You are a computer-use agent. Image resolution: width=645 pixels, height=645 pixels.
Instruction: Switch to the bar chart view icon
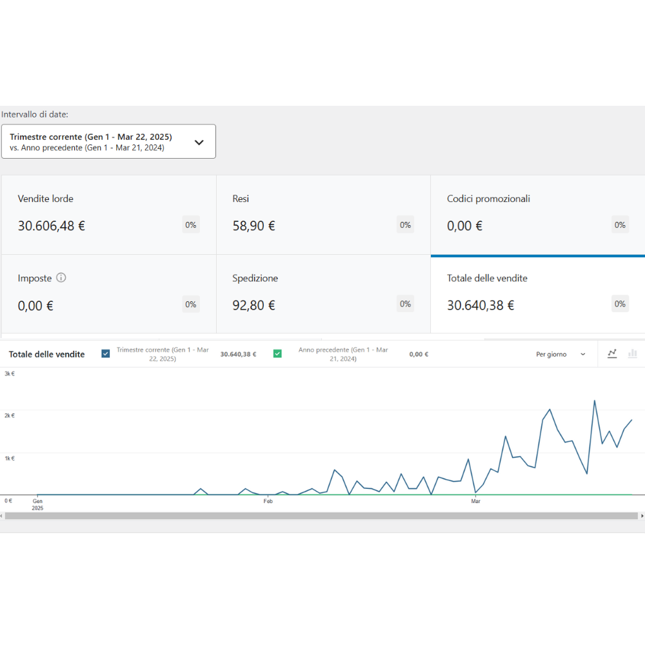(x=633, y=353)
